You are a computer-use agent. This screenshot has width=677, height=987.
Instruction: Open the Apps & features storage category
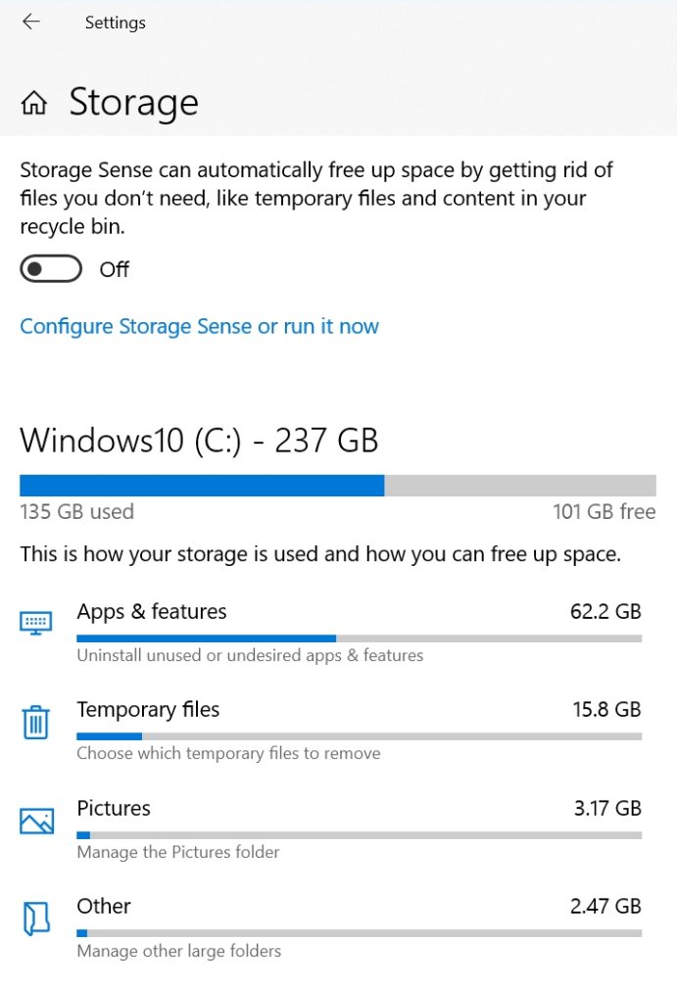coord(152,612)
